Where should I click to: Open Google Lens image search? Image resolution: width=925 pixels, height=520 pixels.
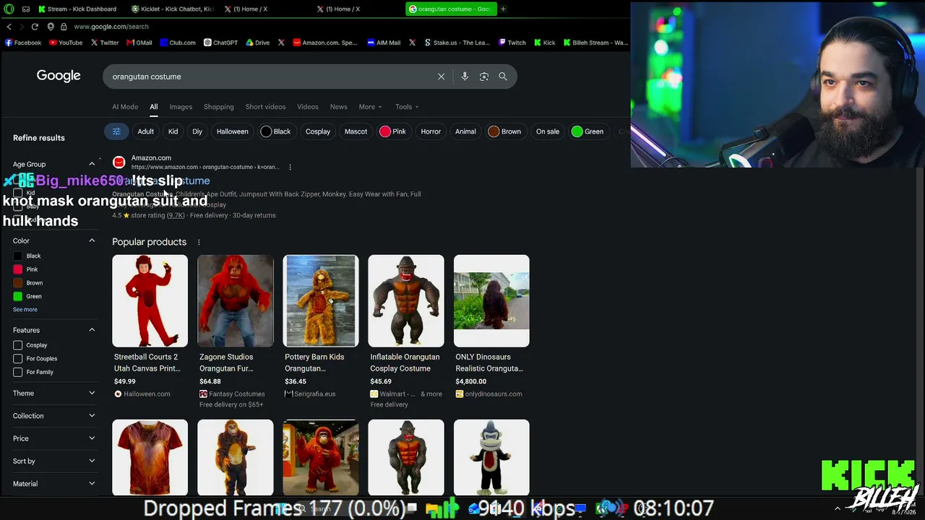[484, 77]
